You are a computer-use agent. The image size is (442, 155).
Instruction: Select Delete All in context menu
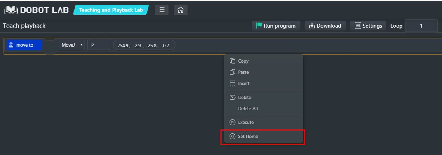[248, 108]
